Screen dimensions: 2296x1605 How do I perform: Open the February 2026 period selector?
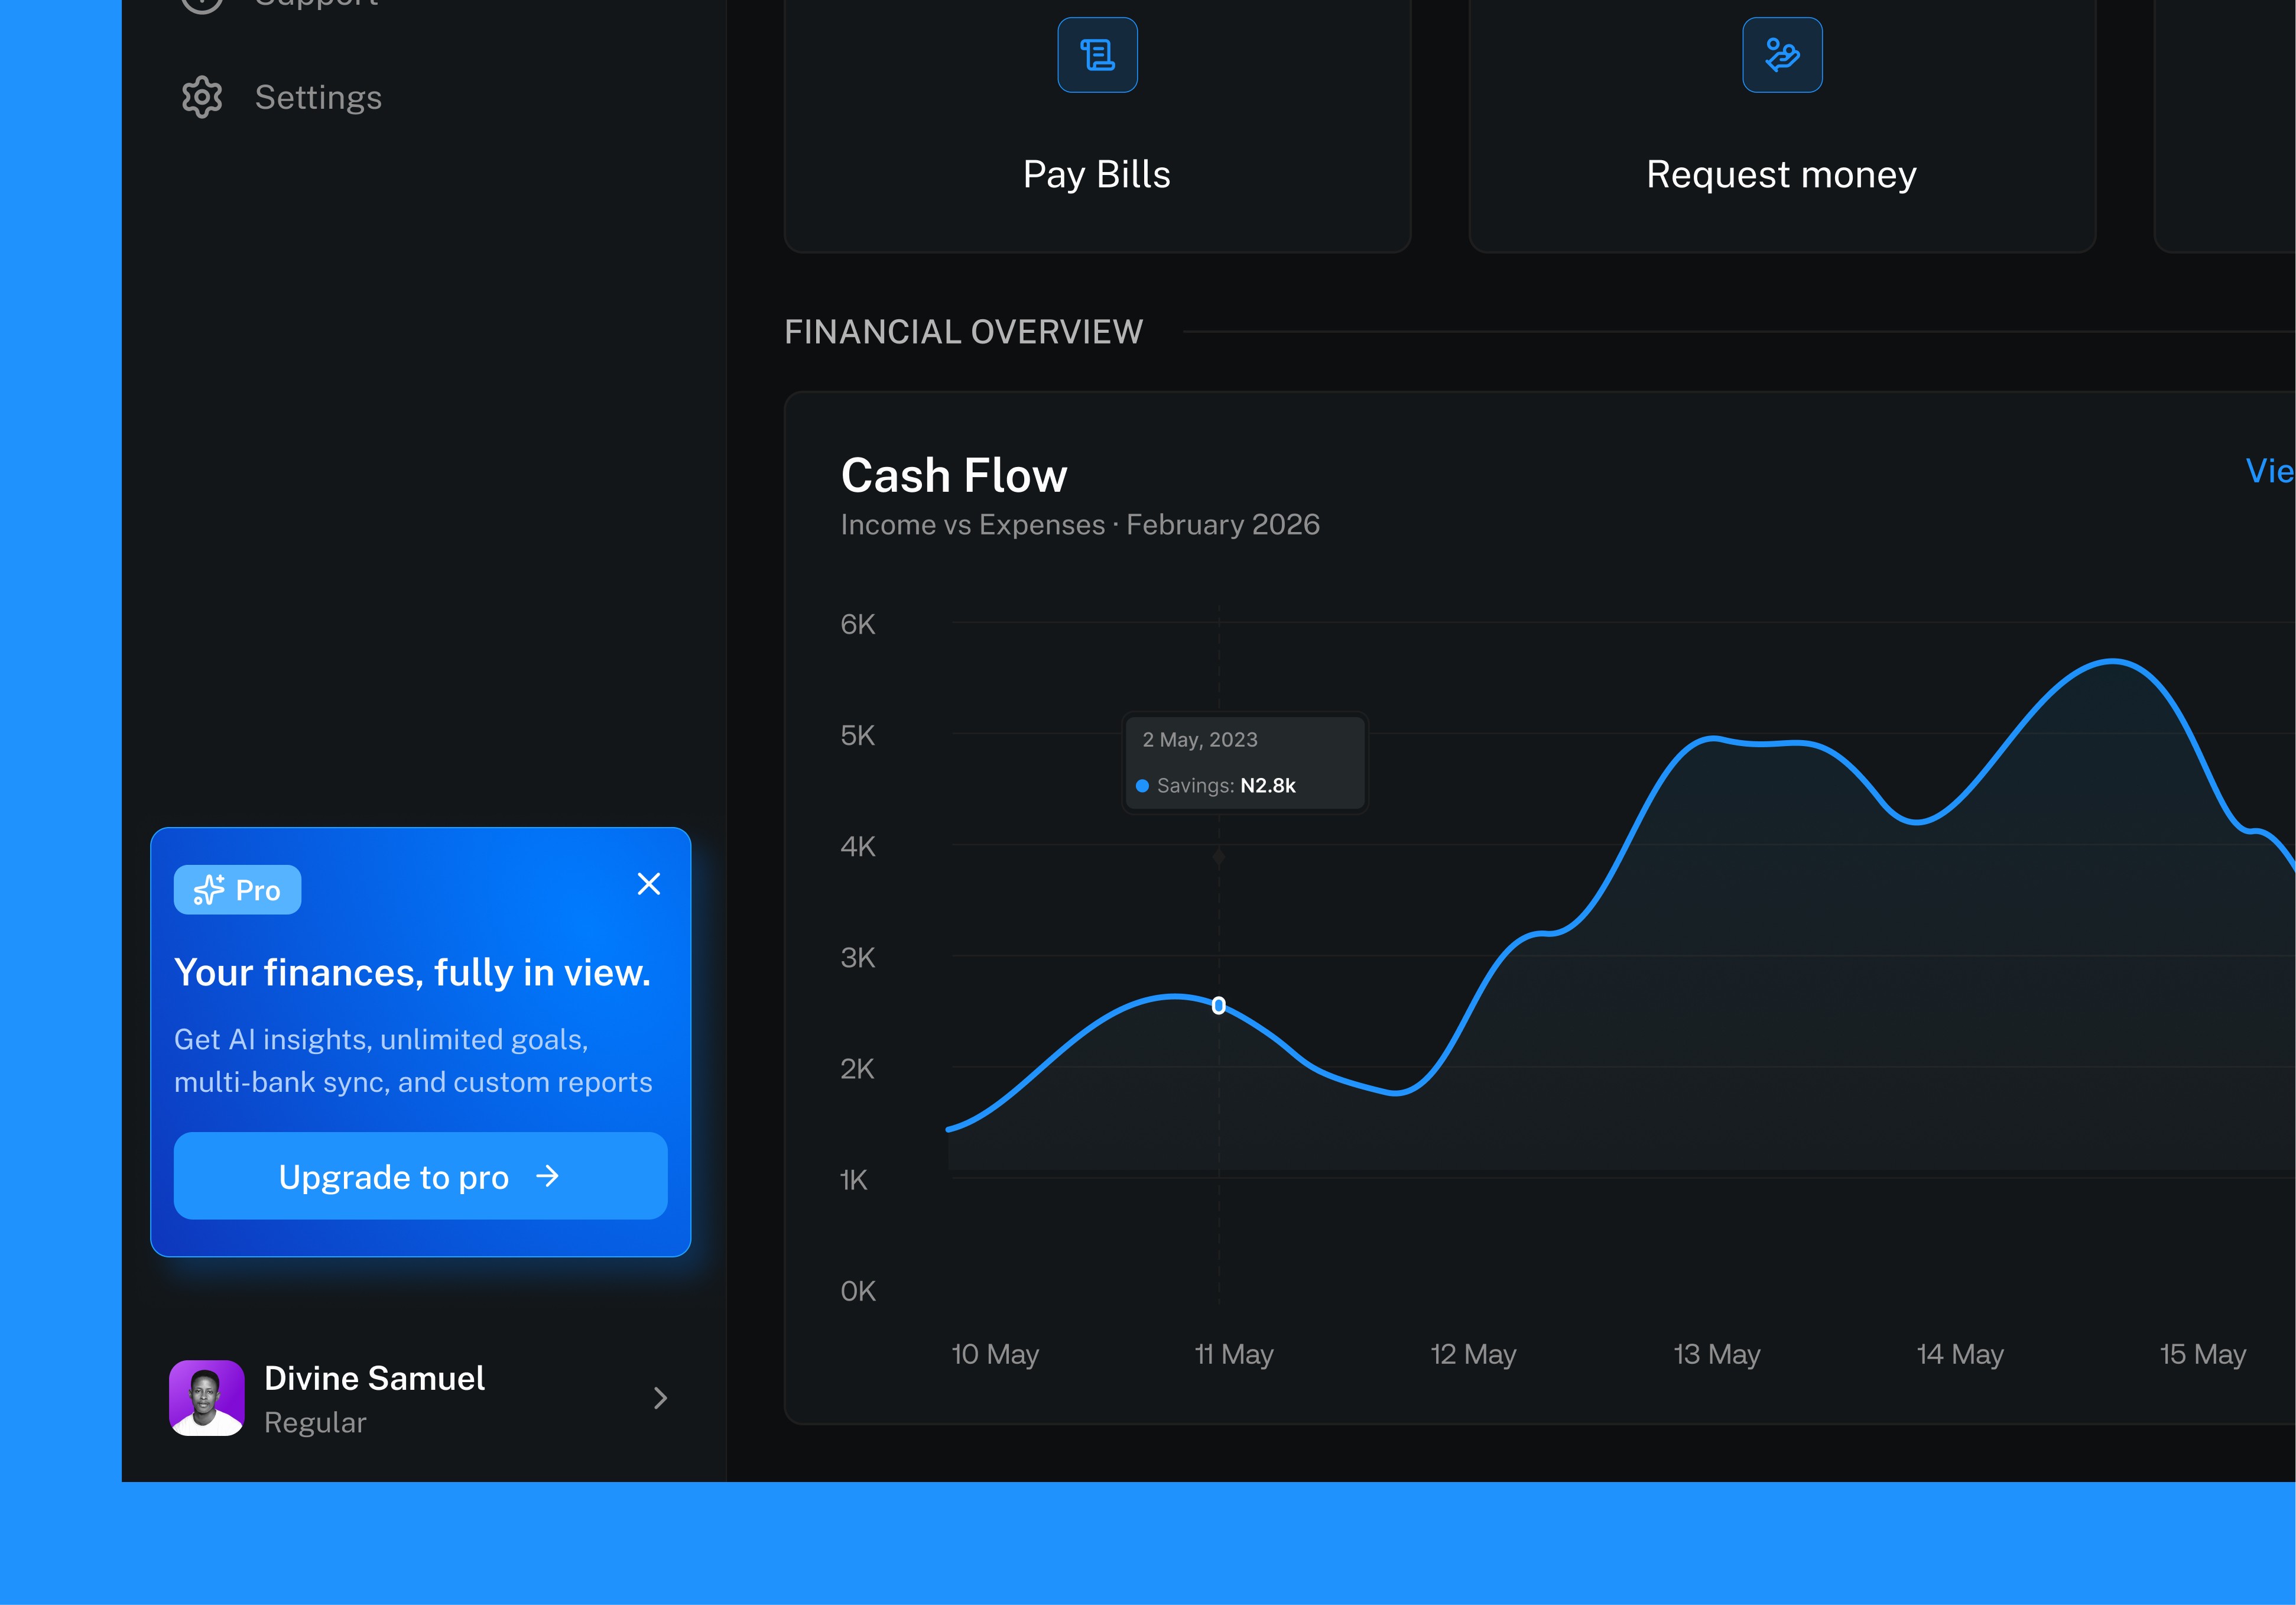point(1222,524)
